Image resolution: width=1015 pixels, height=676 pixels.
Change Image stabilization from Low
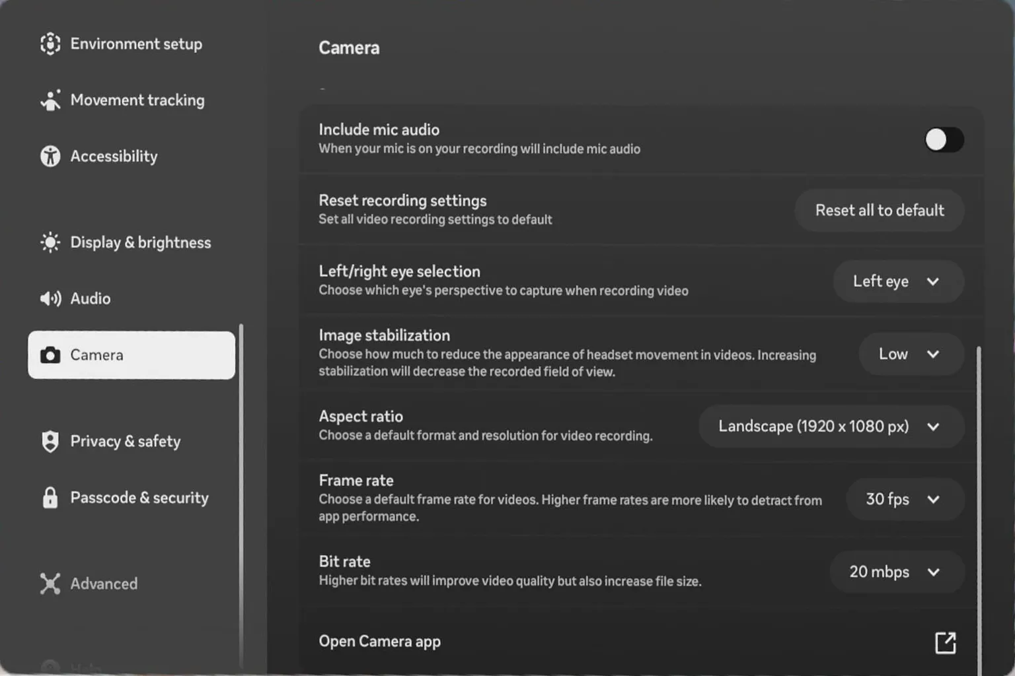pos(911,354)
